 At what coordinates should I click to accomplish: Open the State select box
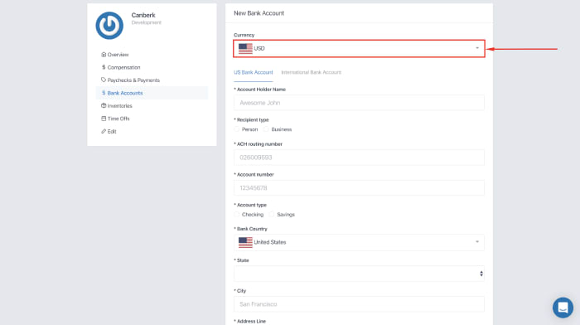pos(359,274)
